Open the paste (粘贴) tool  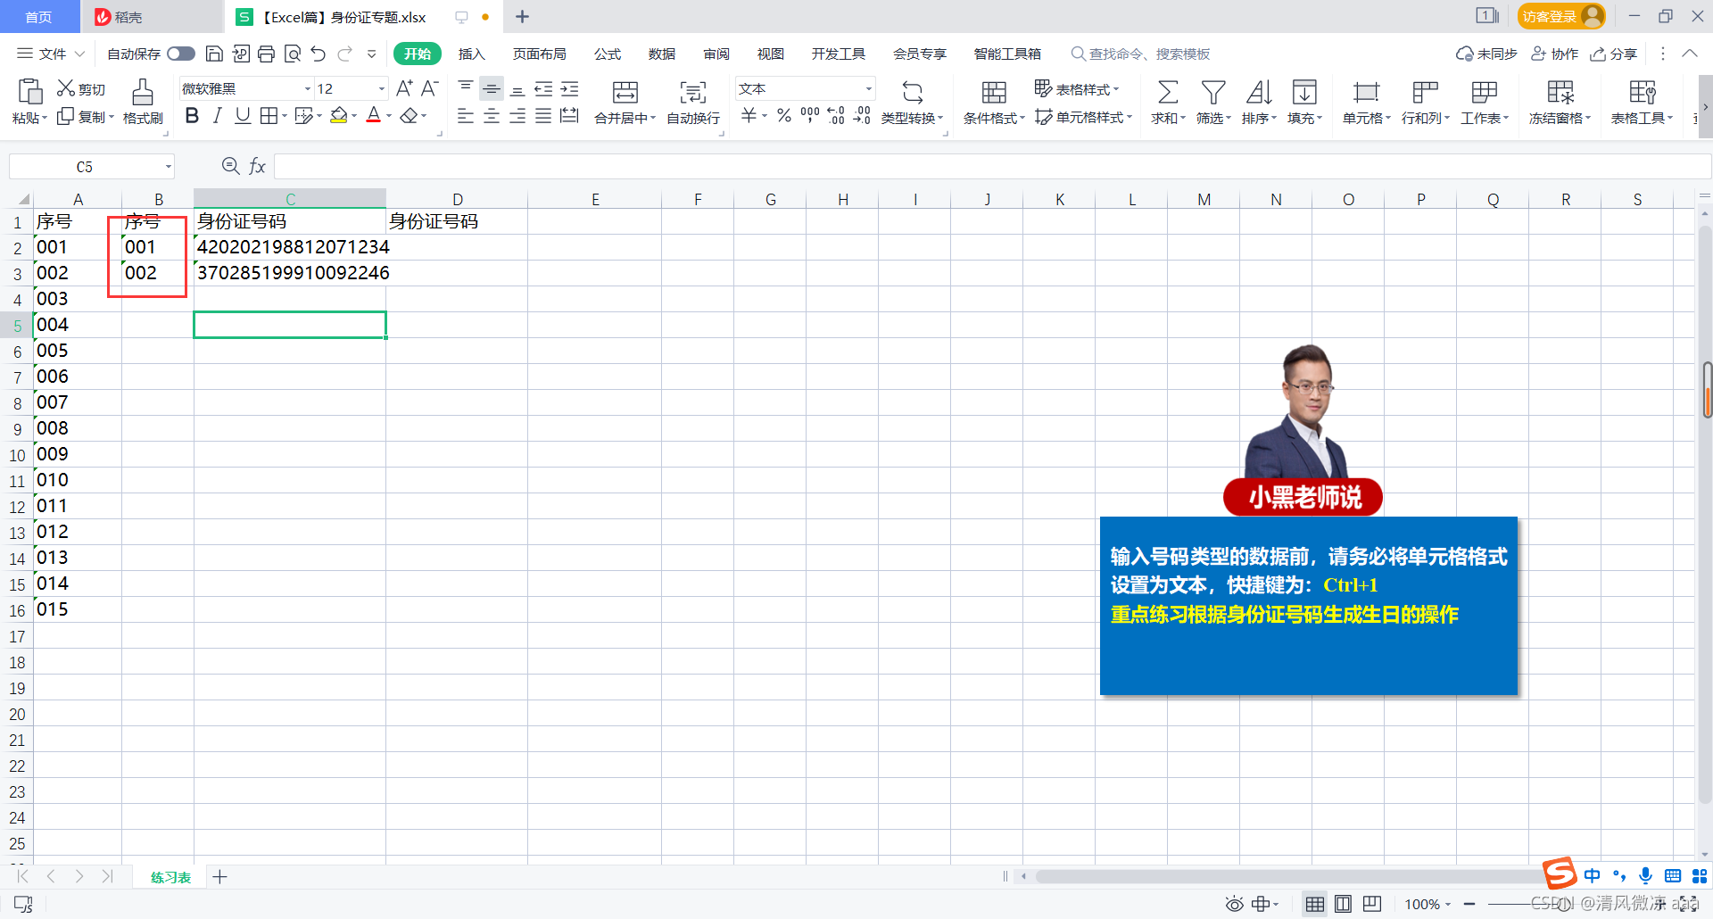(x=29, y=101)
